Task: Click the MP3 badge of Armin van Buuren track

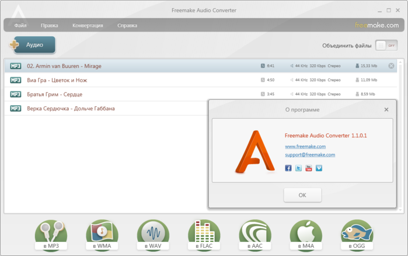Action: pos(15,66)
